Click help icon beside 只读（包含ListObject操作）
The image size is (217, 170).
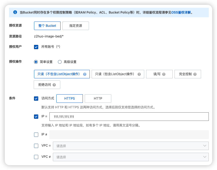click(x=139, y=74)
